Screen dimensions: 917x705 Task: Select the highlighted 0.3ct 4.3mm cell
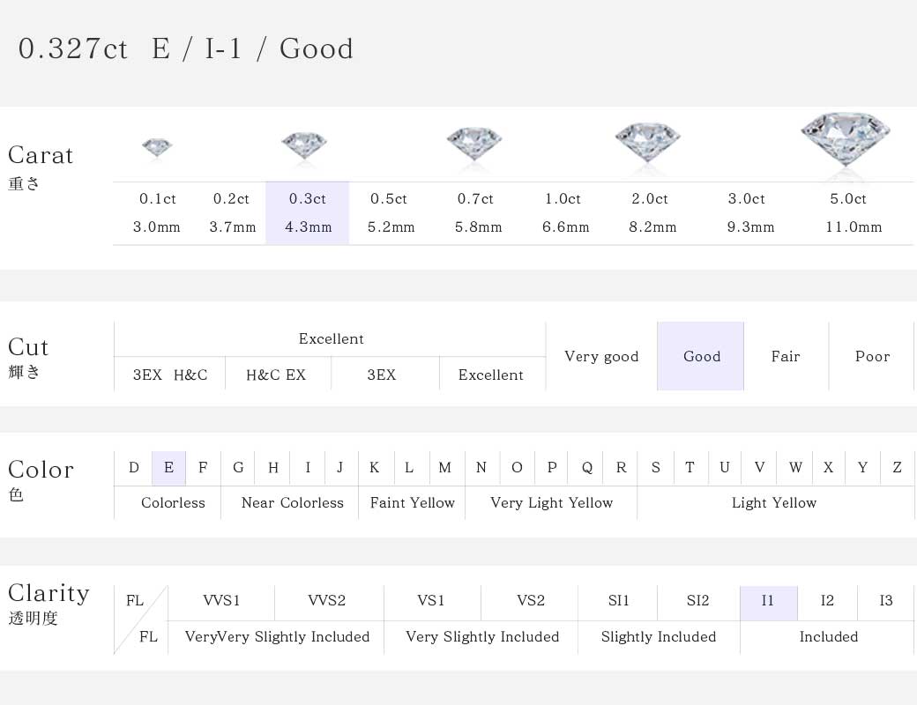click(308, 212)
